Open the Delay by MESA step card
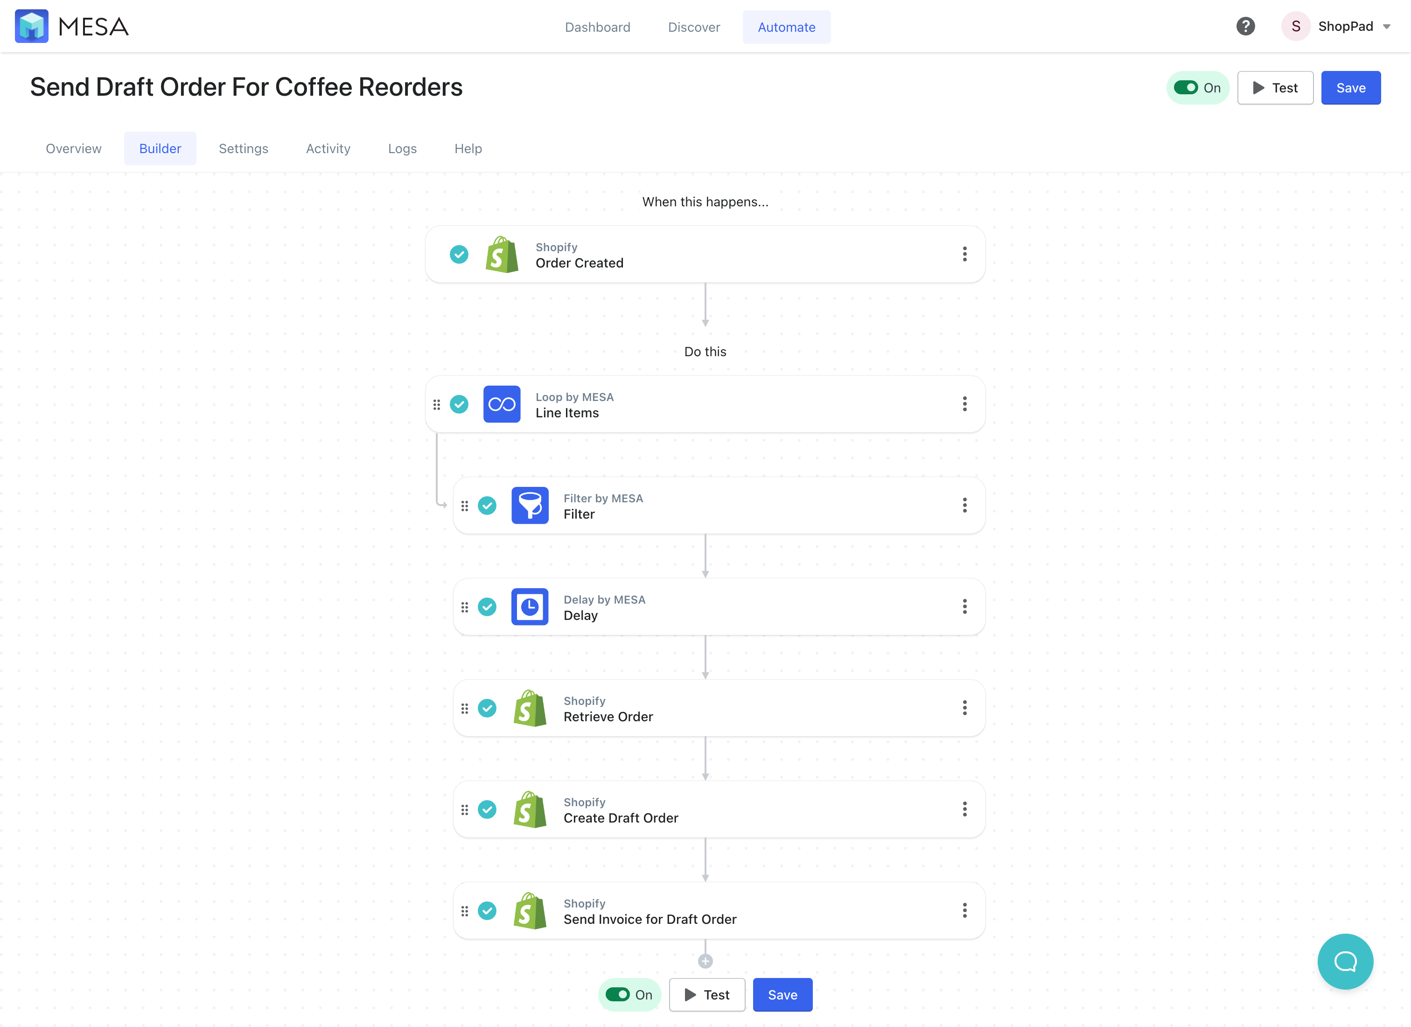This screenshot has height=1027, width=1411. [x=719, y=607]
